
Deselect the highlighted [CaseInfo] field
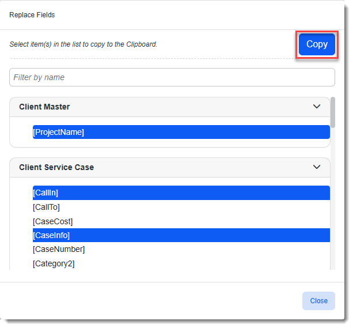(52, 235)
